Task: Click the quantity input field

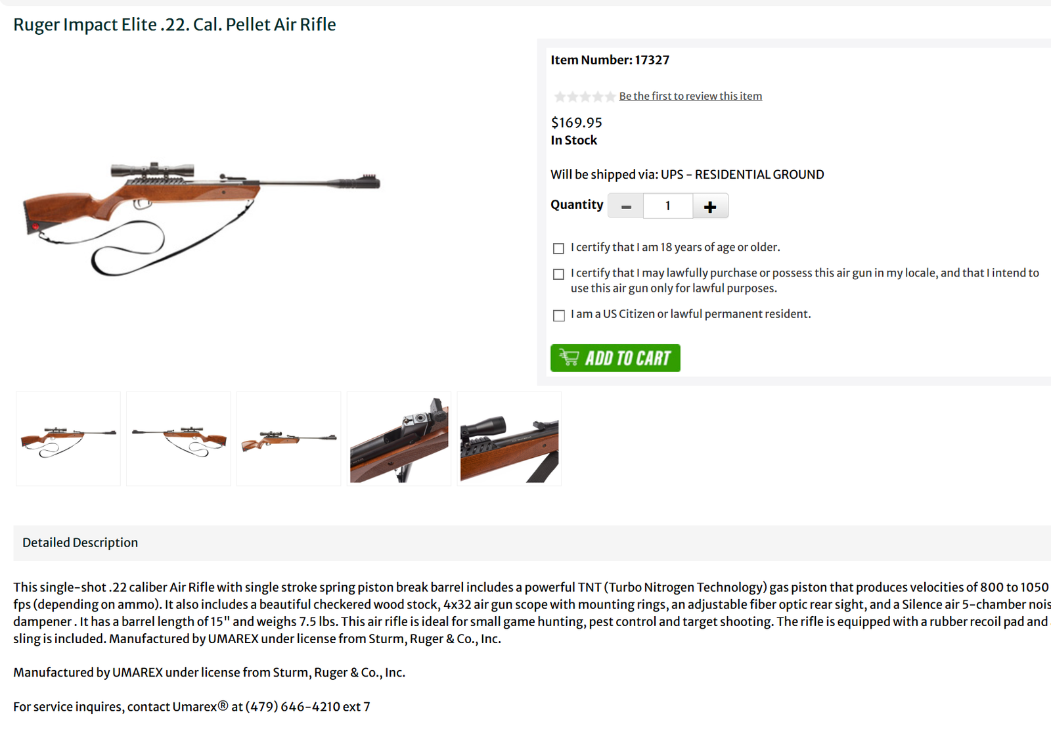Action: pyautogui.click(x=668, y=206)
